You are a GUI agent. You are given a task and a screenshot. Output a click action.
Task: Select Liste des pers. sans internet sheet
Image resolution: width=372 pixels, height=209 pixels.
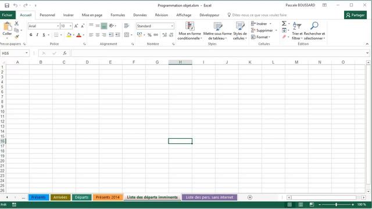point(209,197)
